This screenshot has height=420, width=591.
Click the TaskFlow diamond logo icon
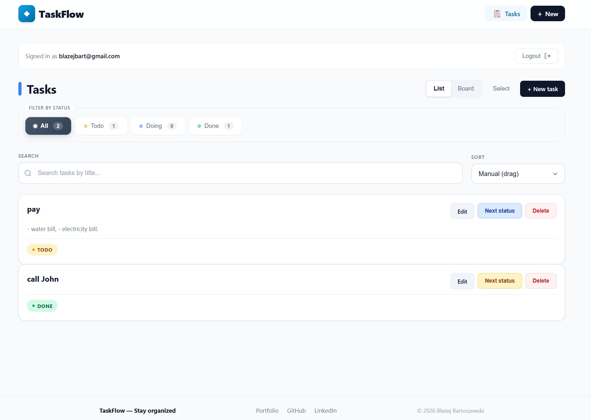(x=27, y=14)
